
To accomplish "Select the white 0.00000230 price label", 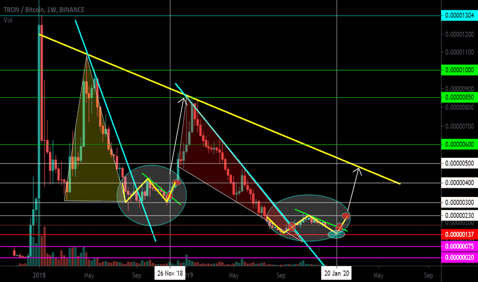I will pyautogui.click(x=460, y=215).
